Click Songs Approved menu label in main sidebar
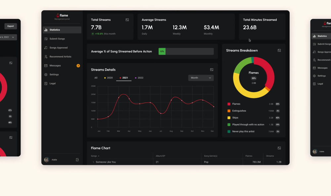Image resolution: width=331 pixels, height=196 pixels. [x=59, y=48]
